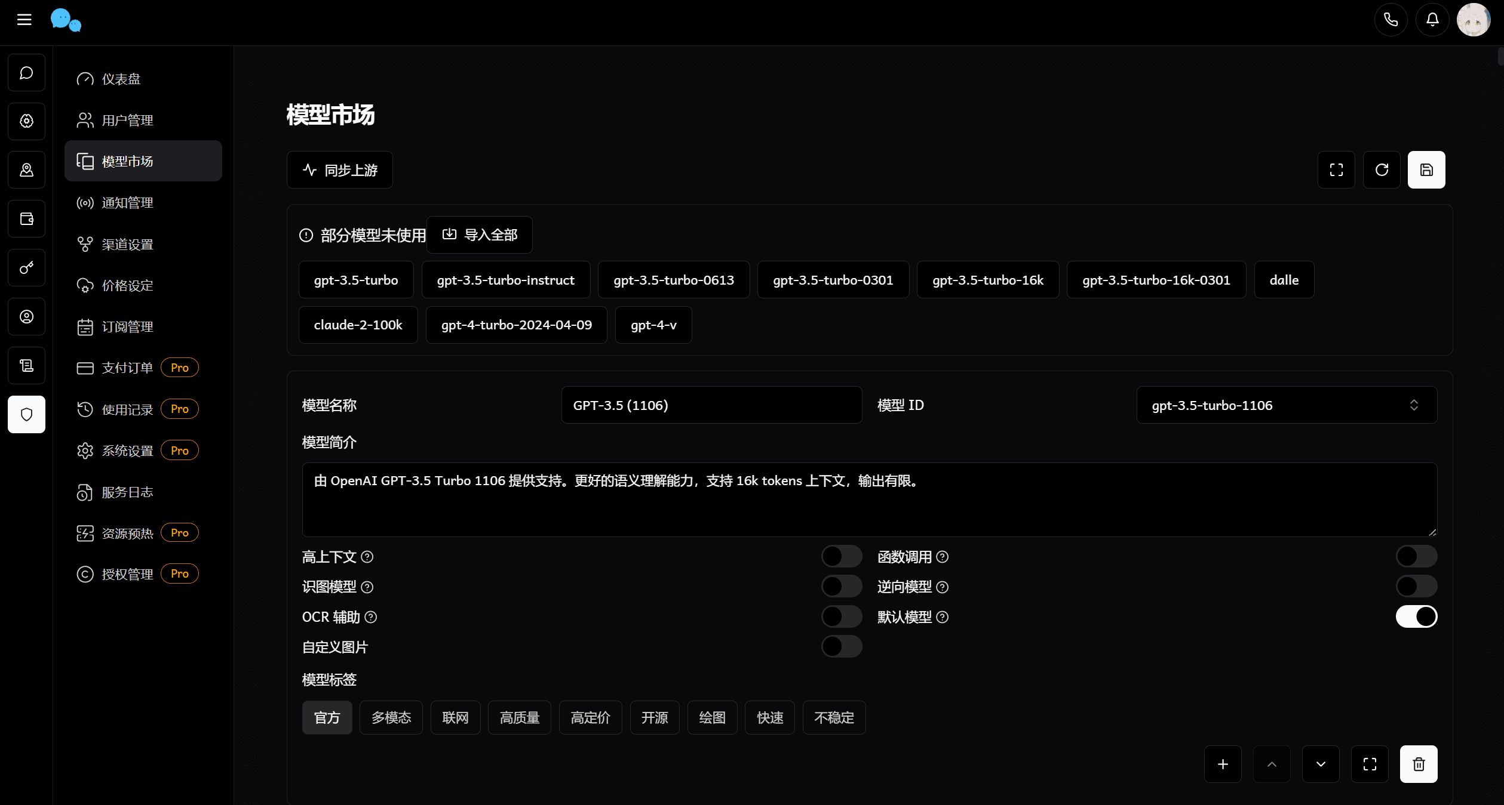Image resolution: width=1504 pixels, height=805 pixels.
Task: Click the 同步上游 button
Action: (340, 170)
